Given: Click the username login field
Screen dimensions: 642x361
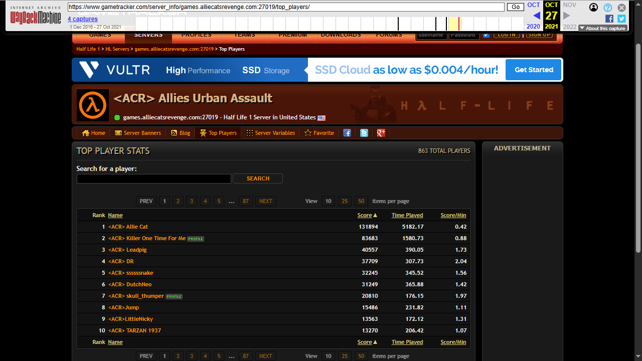Looking at the screenshot, I should [432, 35].
